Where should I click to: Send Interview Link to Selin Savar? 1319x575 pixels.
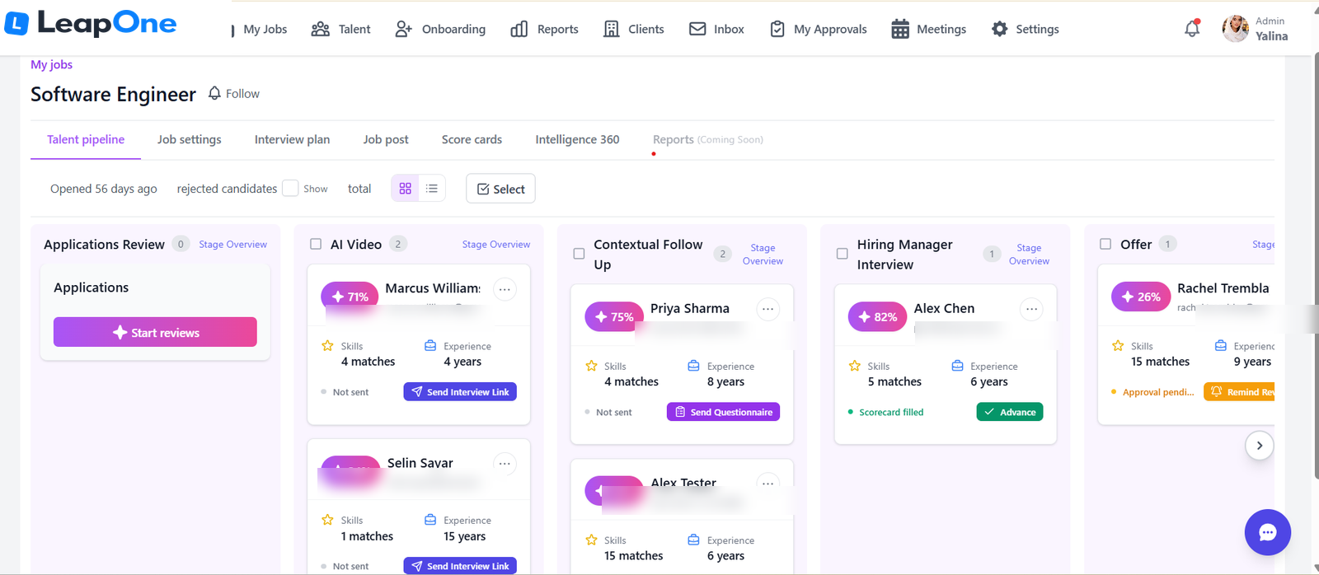tap(460, 566)
